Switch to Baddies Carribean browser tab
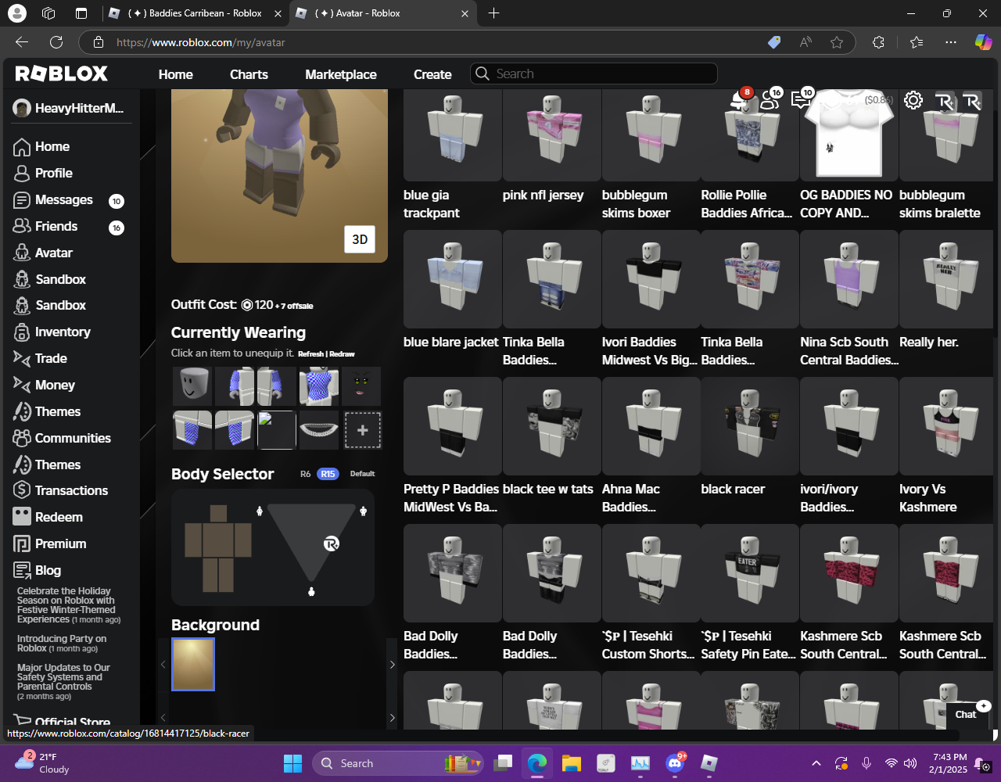Screen dimensions: 1001x782 coord(194,13)
